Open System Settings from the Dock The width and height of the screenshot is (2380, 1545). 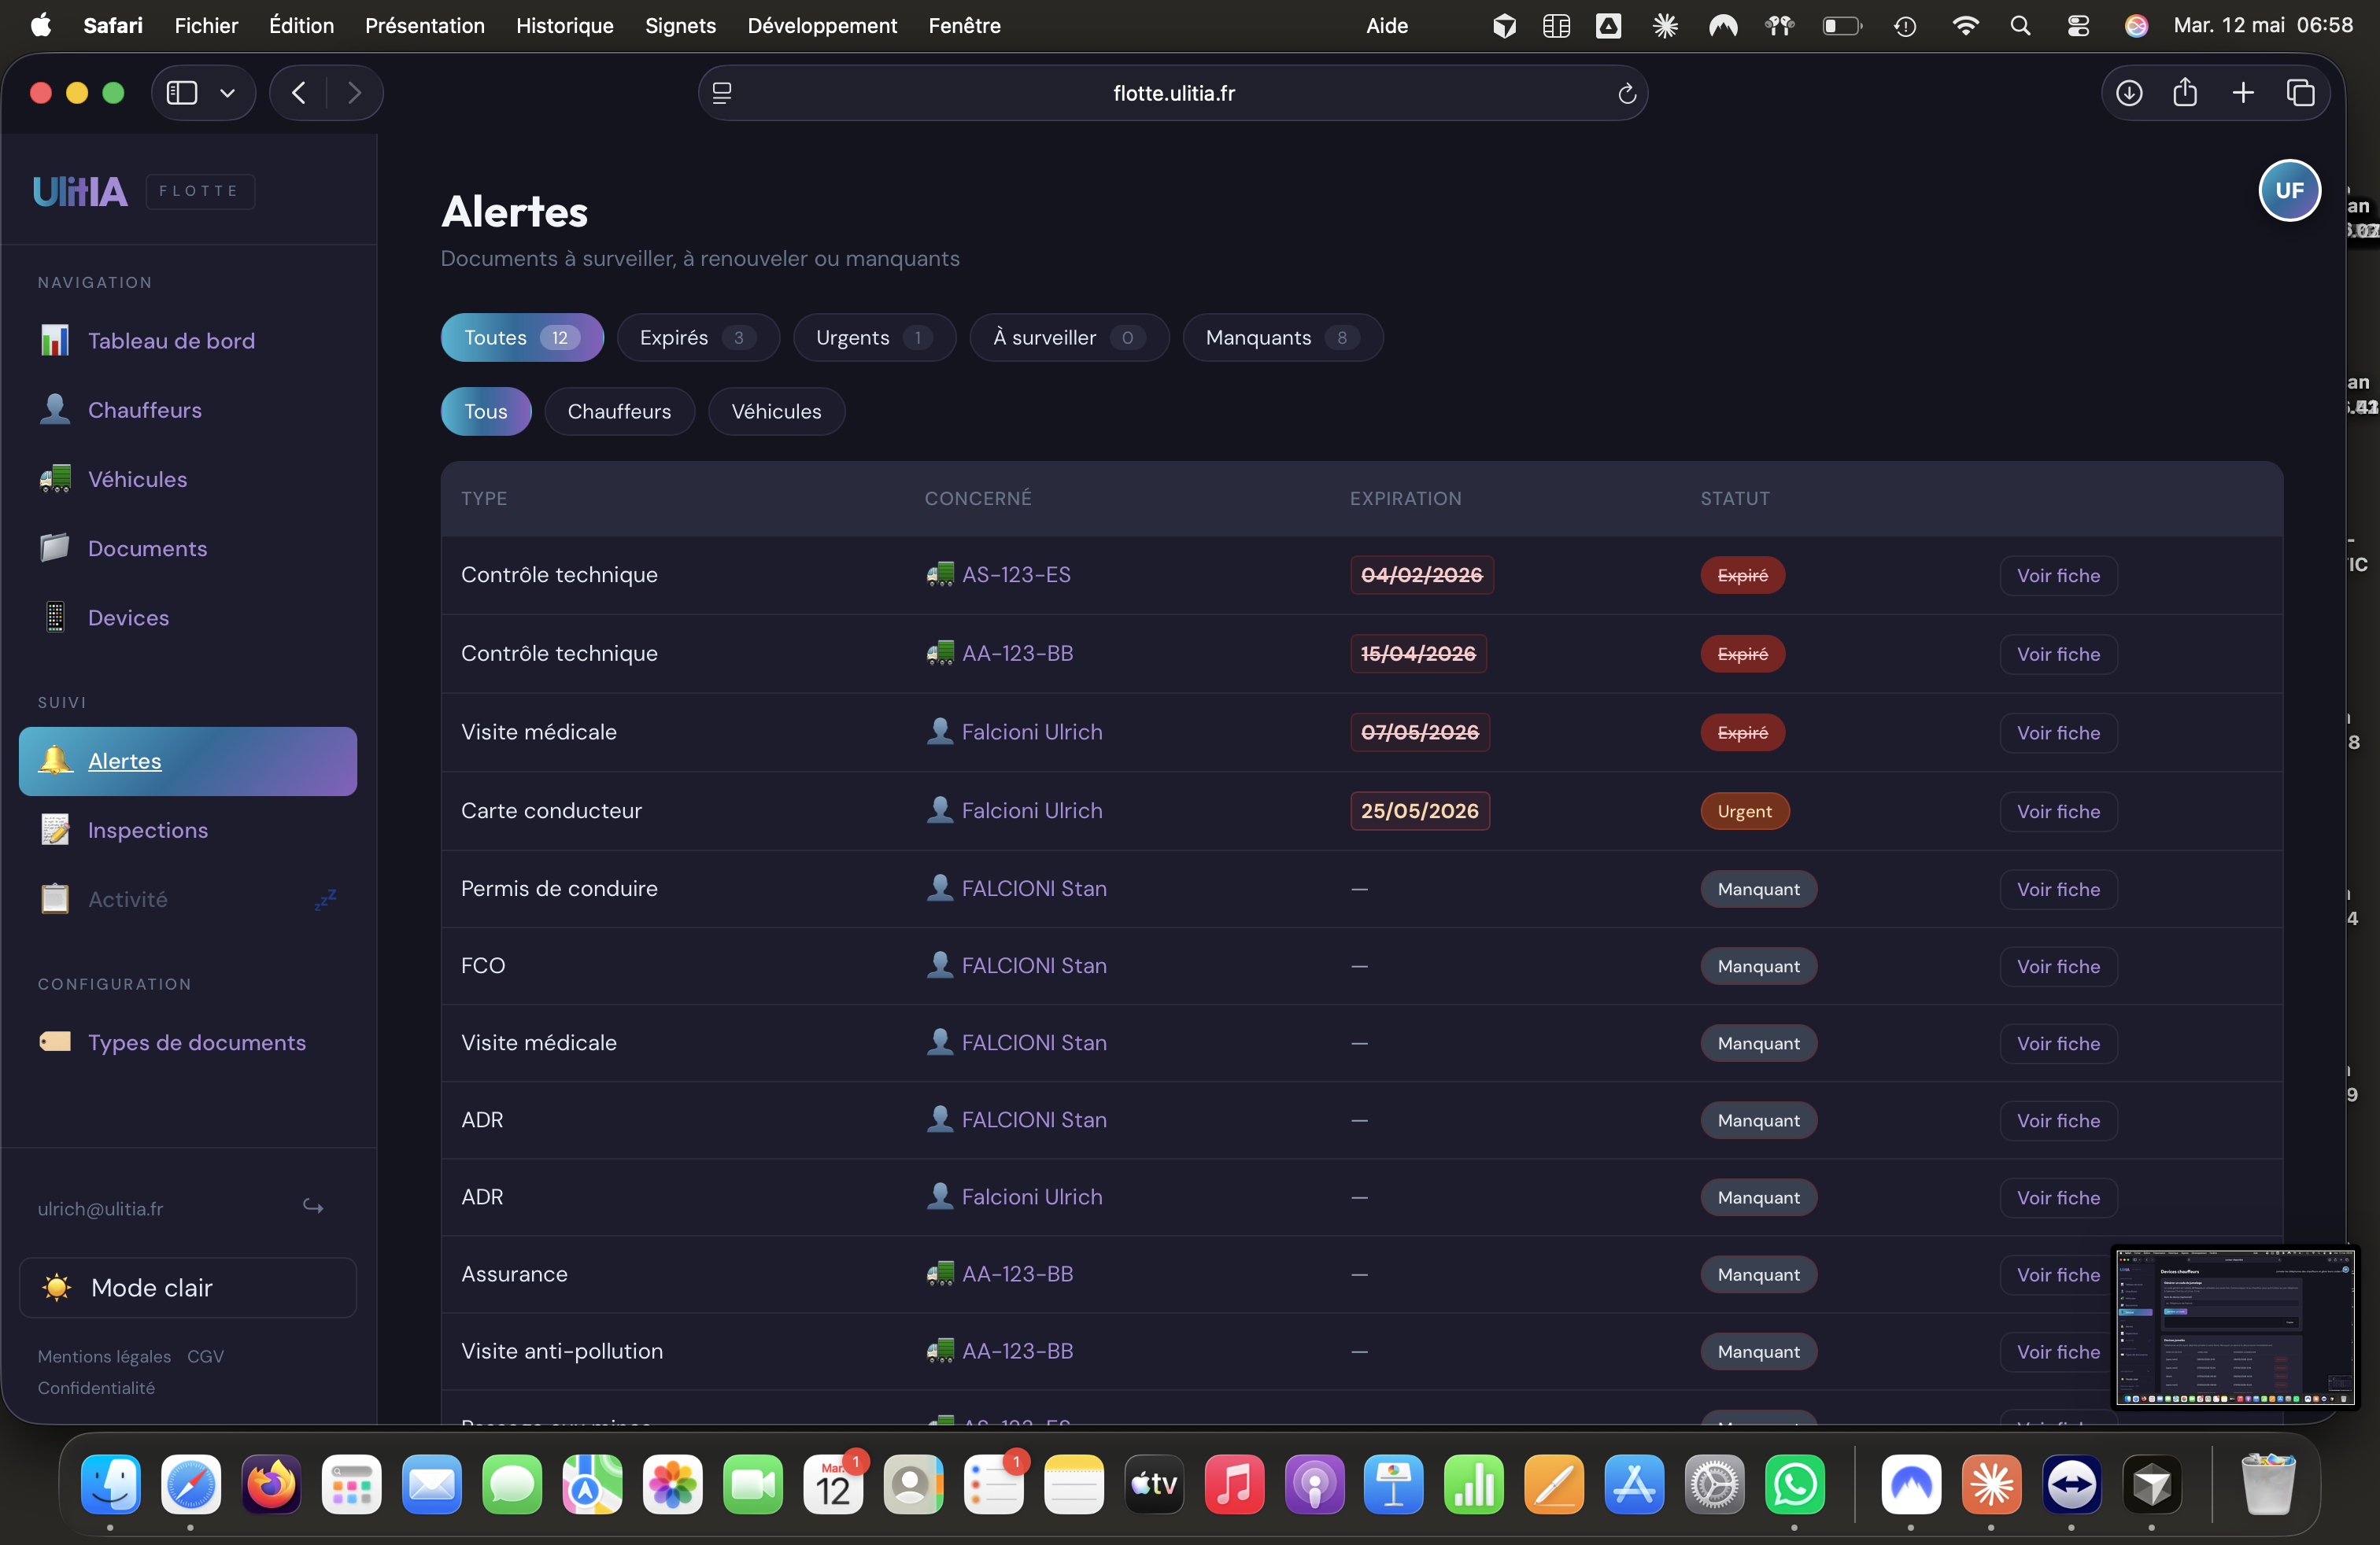coord(1714,1484)
